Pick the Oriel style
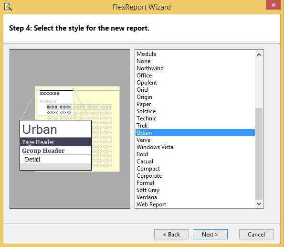The height and width of the screenshot is (247, 284). pyautogui.click(x=195, y=90)
